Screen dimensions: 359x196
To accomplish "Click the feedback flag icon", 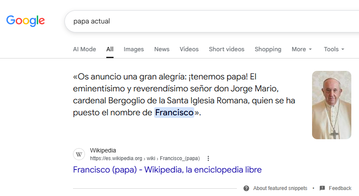I will [x=322, y=188].
